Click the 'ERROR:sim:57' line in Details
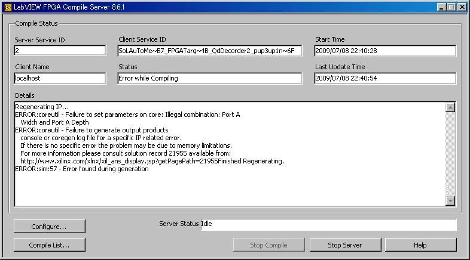The height and width of the screenshot is (260, 470). (82, 169)
